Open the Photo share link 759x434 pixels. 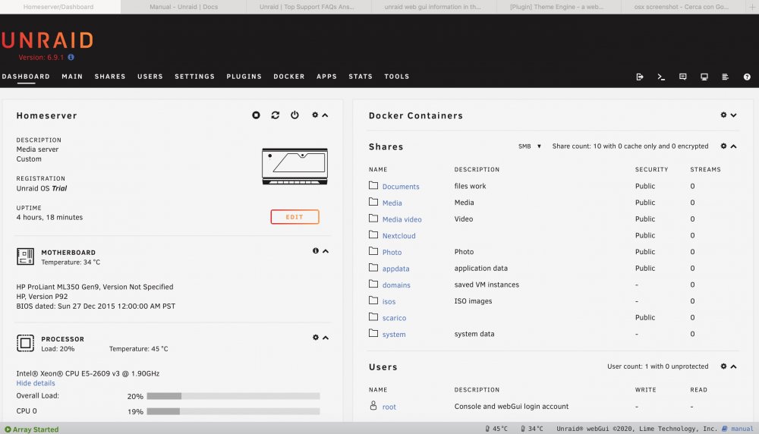coord(392,252)
